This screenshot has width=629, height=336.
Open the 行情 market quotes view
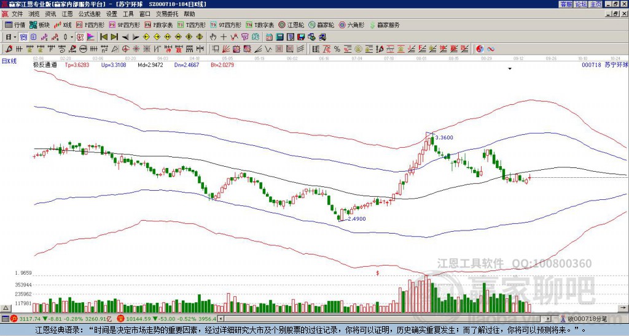15,25
